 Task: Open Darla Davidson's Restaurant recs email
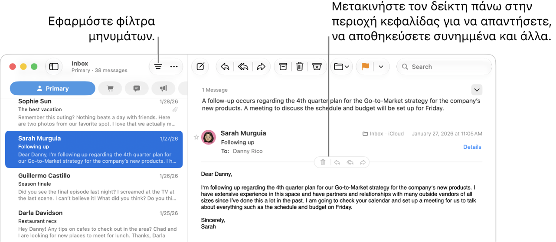point(94,224)
